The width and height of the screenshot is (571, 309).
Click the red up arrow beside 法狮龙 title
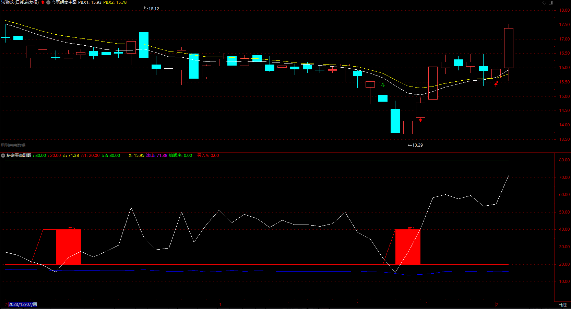pyautogui.click(x=43, y=2)
